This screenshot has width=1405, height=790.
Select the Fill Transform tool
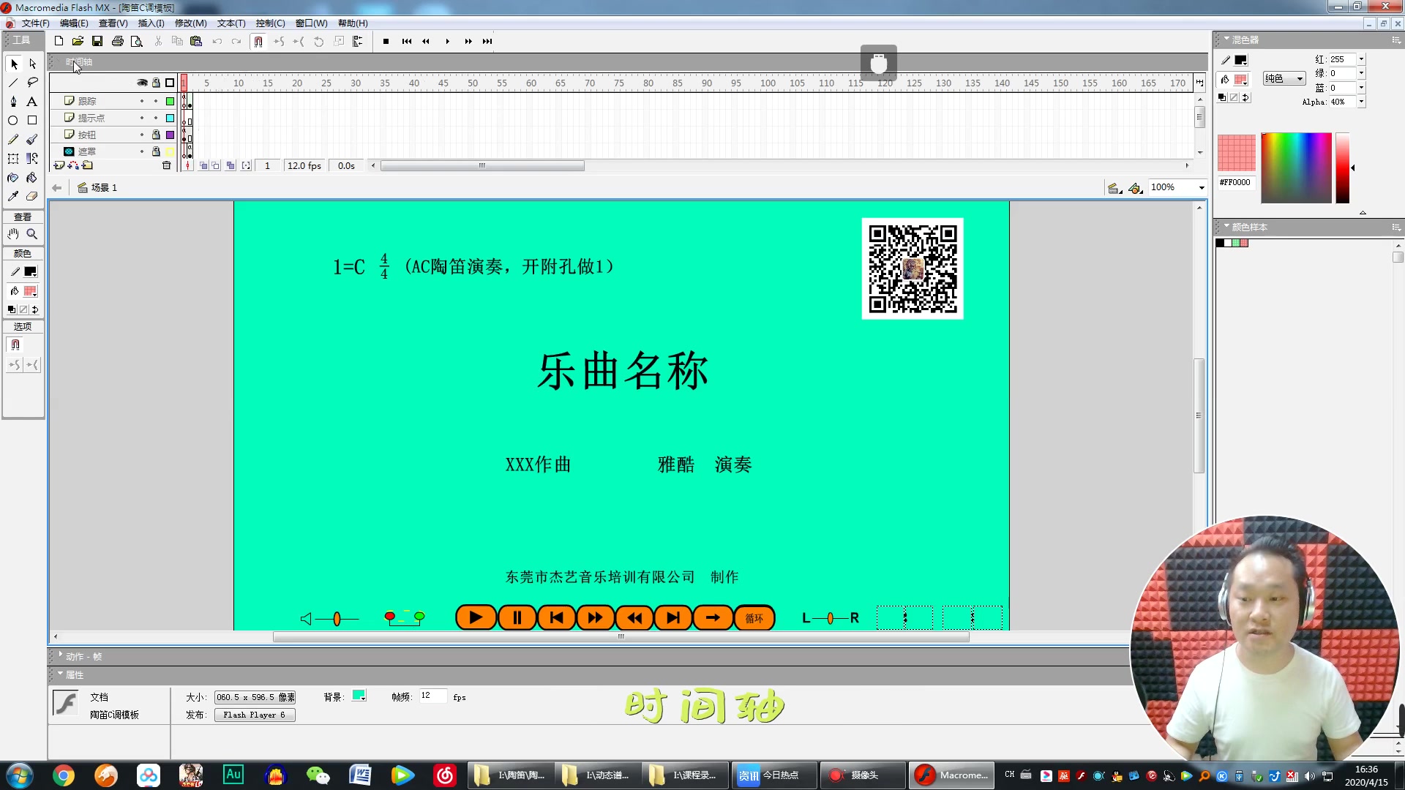[32, 159]
